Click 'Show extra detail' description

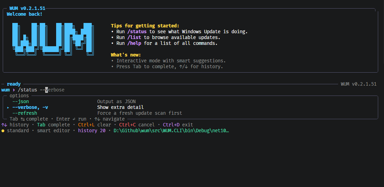pyautogui.click(x=120, y=107)
